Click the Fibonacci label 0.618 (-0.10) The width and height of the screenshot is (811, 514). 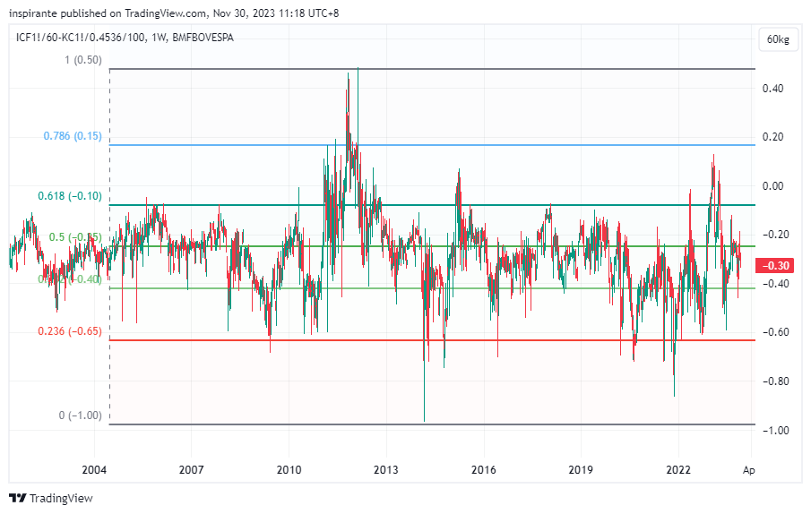pyautogui.click(x=70, y=196)
